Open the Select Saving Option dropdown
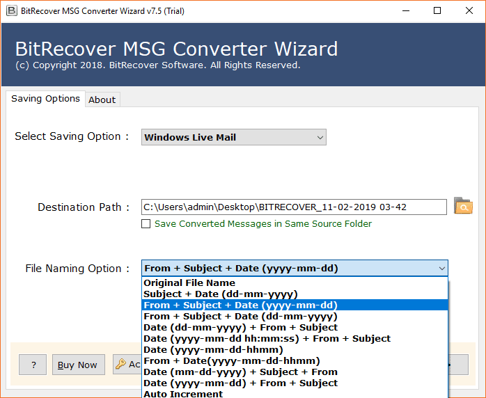 tap(234, 137)
